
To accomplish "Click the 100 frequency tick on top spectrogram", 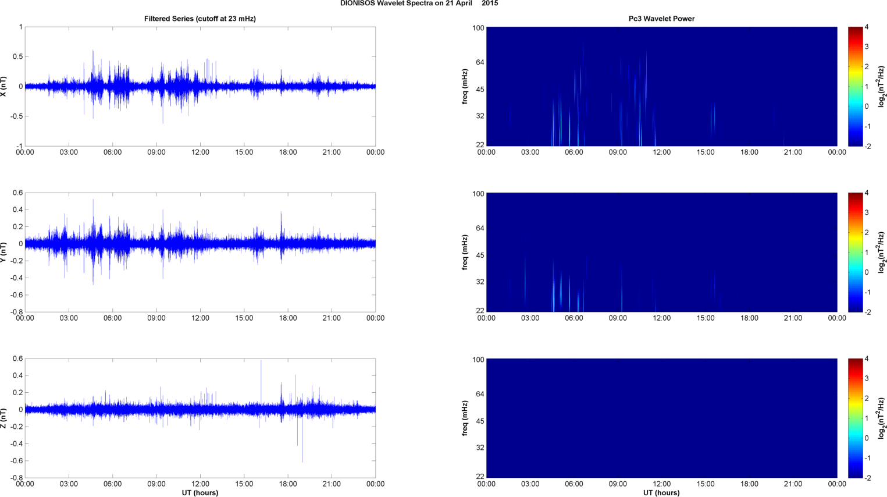I will [478, 28].
